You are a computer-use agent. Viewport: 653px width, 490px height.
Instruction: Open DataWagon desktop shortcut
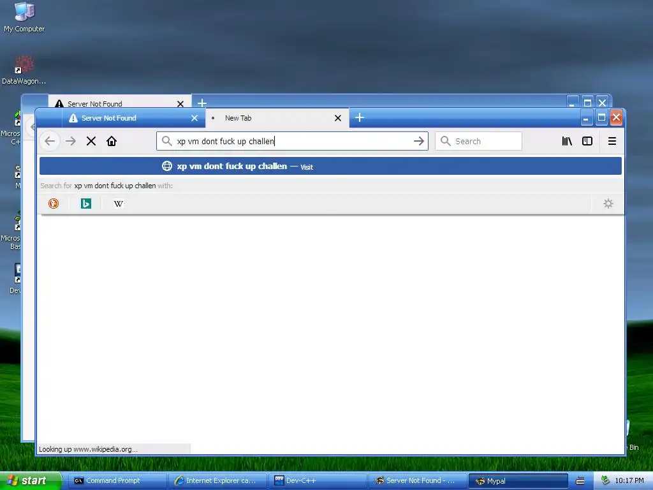(x=24, y=70)
